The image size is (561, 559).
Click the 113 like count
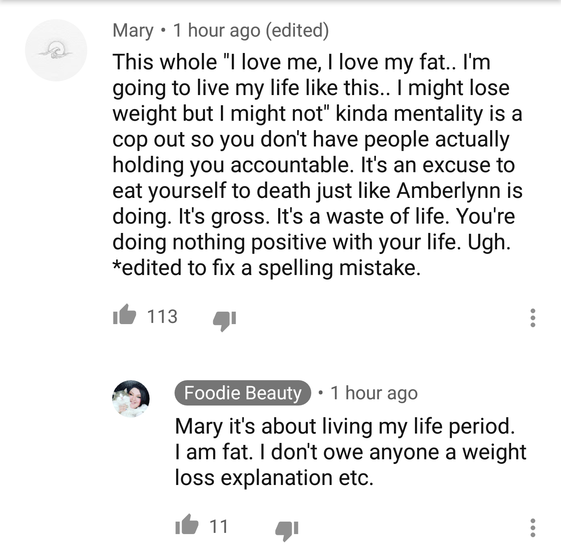(x=162, y=316)
